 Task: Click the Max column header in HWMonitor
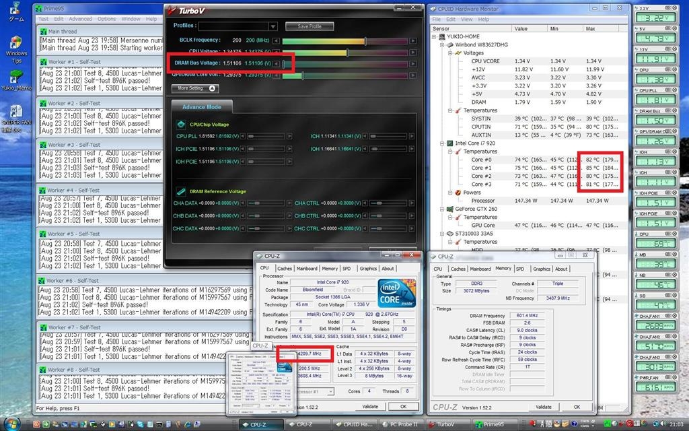600,28
